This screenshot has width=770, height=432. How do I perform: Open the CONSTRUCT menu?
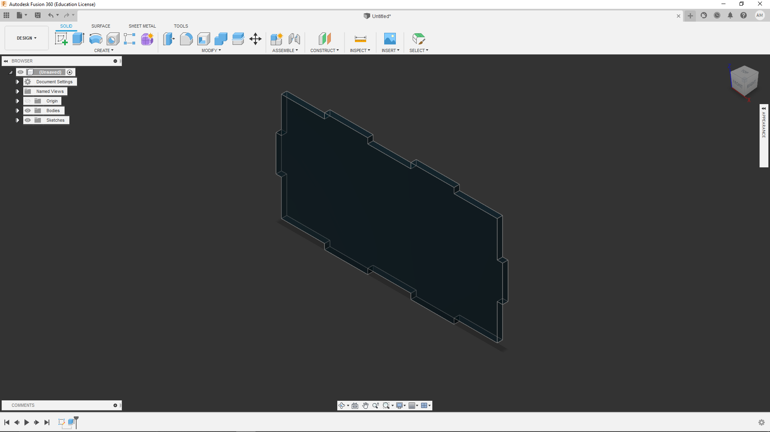click(324, 50)
